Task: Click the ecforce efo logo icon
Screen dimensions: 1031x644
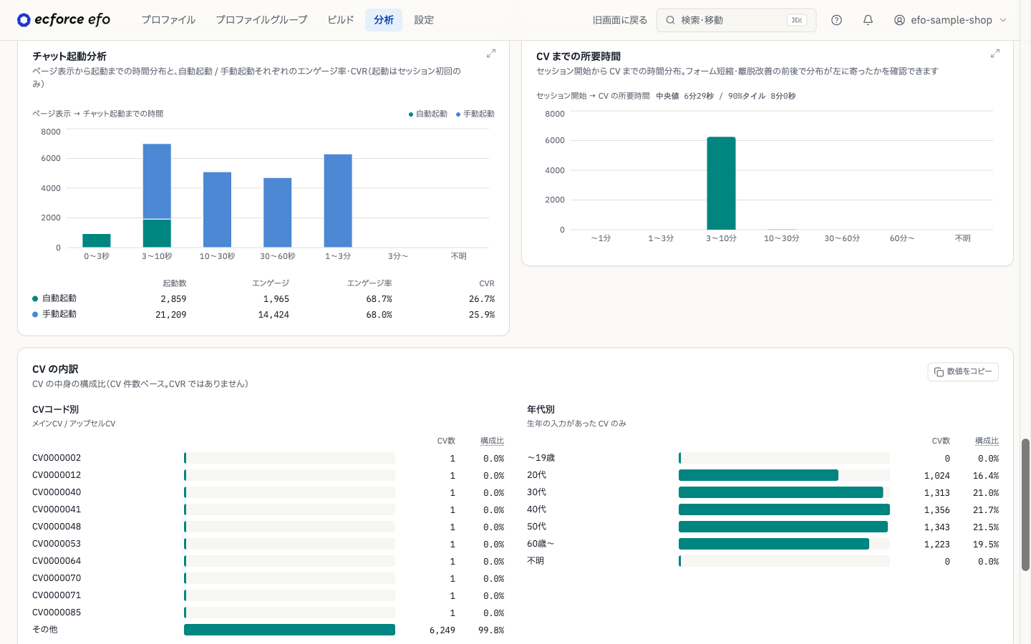Action: 24,20
